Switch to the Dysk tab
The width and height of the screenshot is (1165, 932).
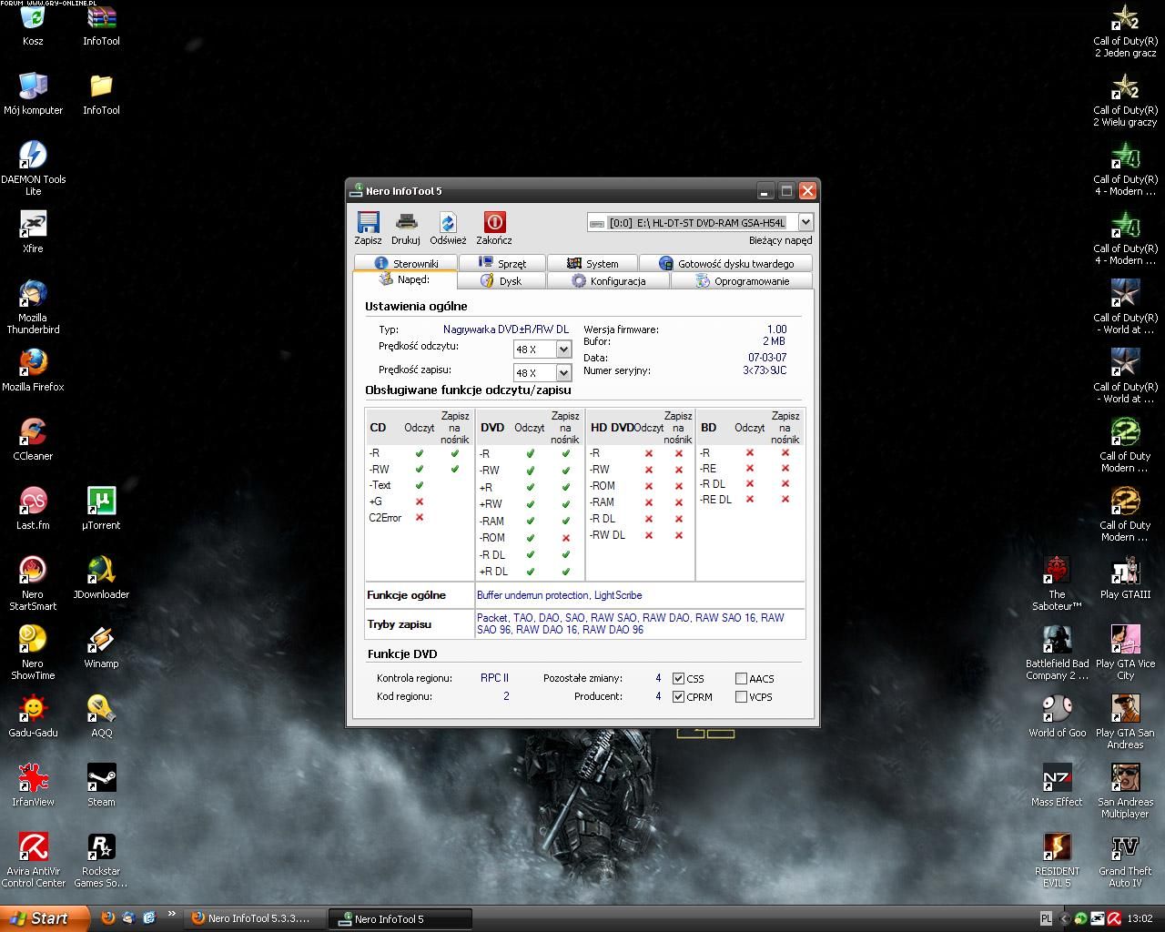(501, 281)
